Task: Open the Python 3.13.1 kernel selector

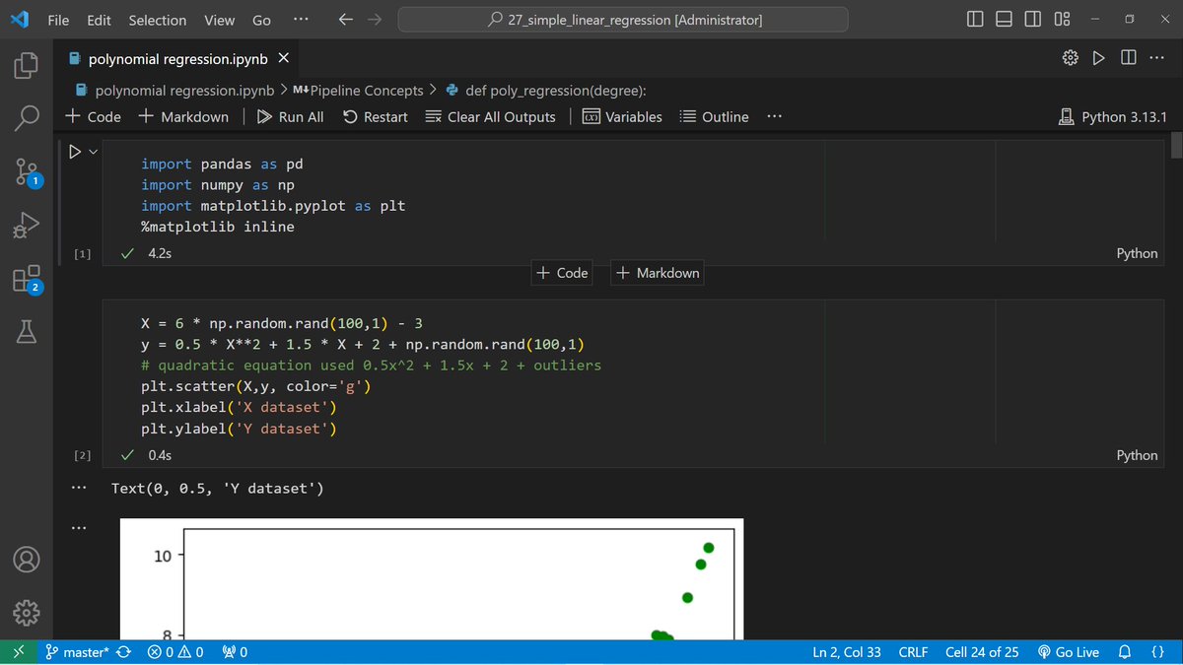Action: tap(1115, 116)
